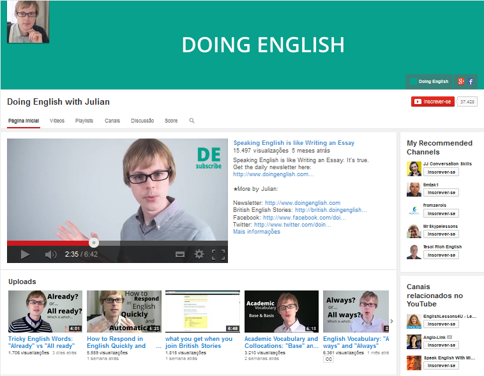The height and width of the screenshot is (376, 484).
Task: Open Facebook icon in channel banner
Action: pos(471,82)
